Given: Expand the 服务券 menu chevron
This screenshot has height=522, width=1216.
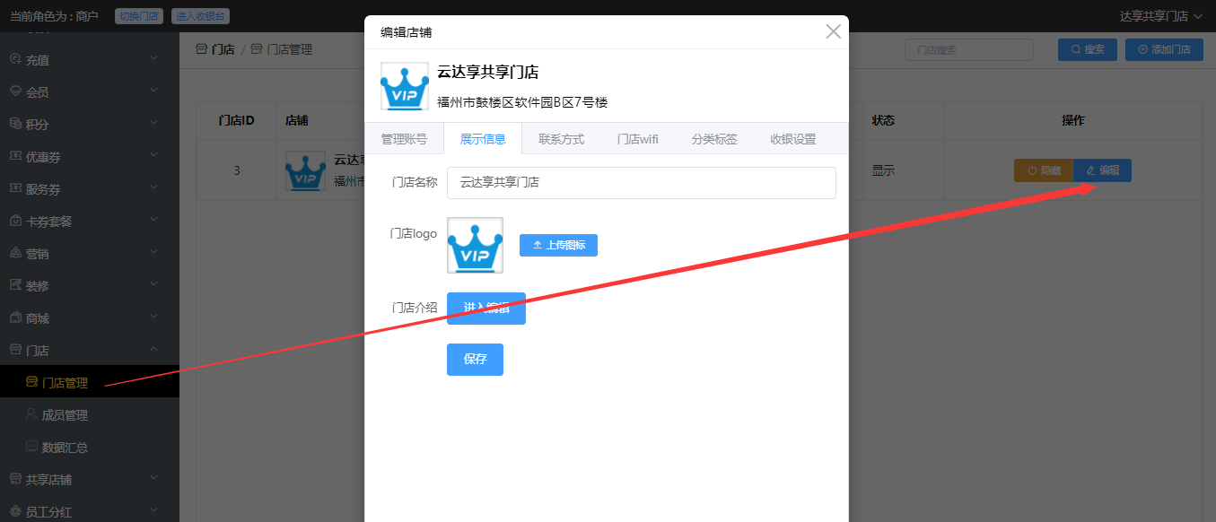Looking at the screenshot, I should click(x=153, y=187).
